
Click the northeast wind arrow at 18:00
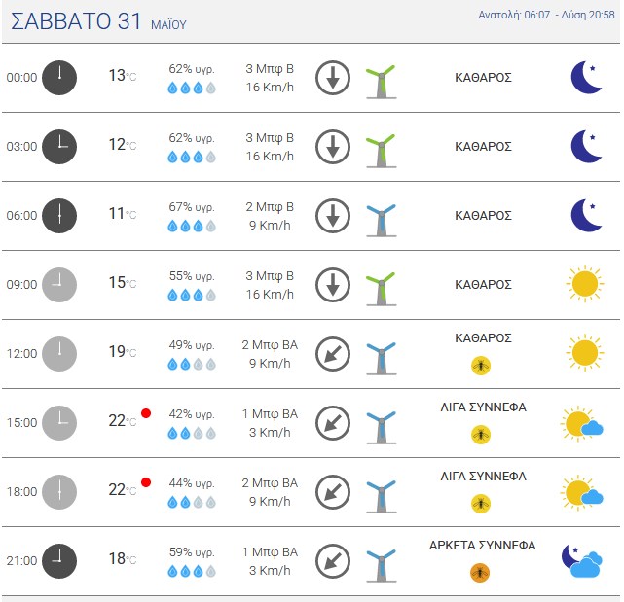click(333, 492)
